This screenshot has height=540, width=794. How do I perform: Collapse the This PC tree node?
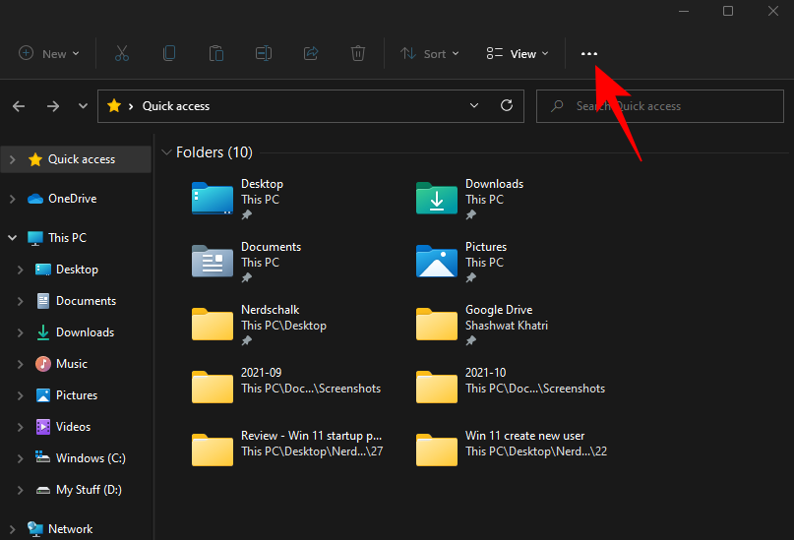12,238
